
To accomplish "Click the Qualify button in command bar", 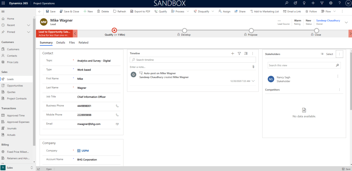I will 161,11.
